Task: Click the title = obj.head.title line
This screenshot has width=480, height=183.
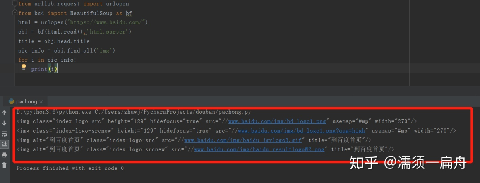Action: point(54,41)
